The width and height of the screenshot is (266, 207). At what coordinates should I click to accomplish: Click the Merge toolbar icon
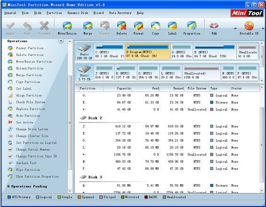[x=88, y=28]
